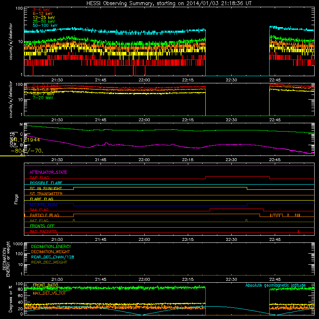
Task: Click the Absolute geomagnetic latitude label
Action: tap(276, 285)
